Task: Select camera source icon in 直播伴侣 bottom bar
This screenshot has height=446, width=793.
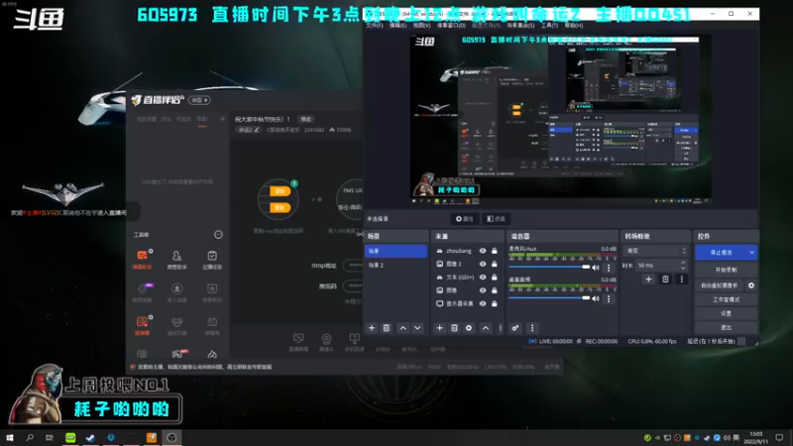Action: coord(327,342)
